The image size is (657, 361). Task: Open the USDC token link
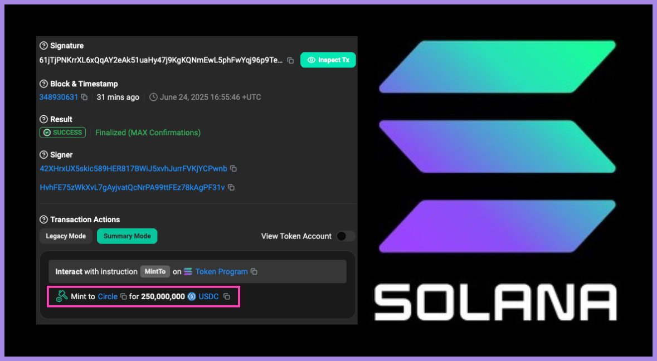tap(208, 296)
